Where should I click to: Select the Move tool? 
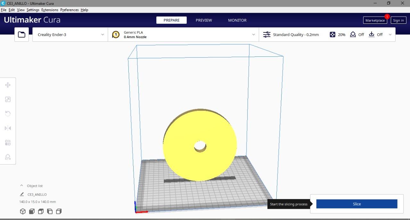(x=8, y=85)
